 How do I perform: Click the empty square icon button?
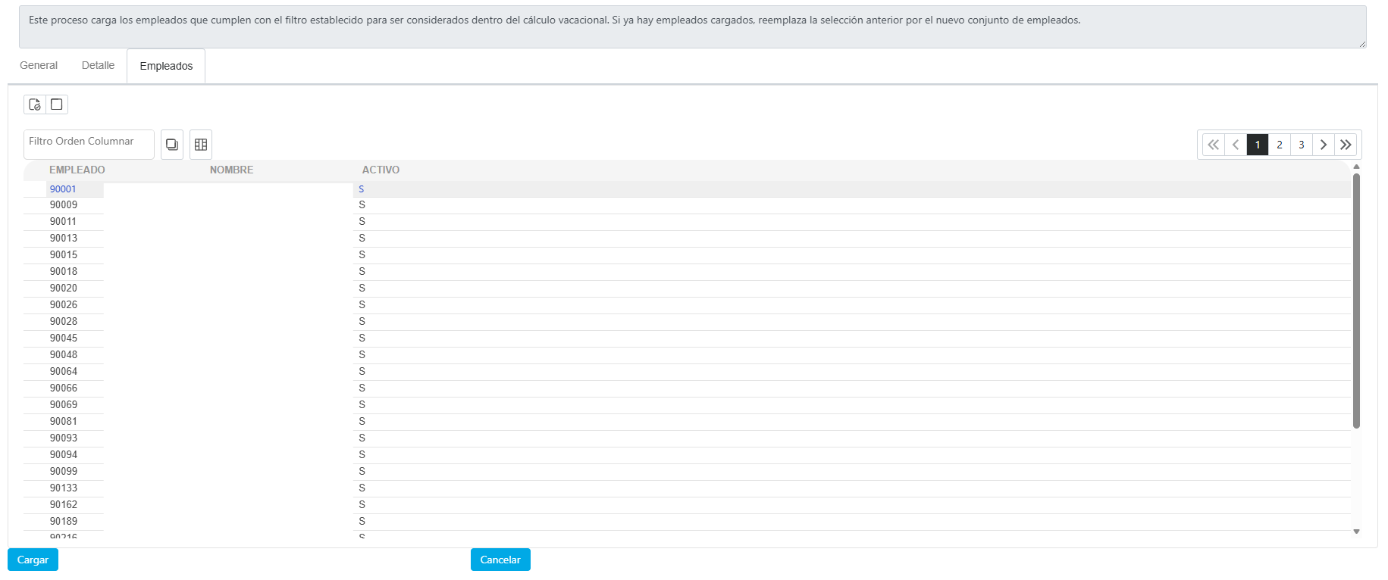tap(57, 104)
